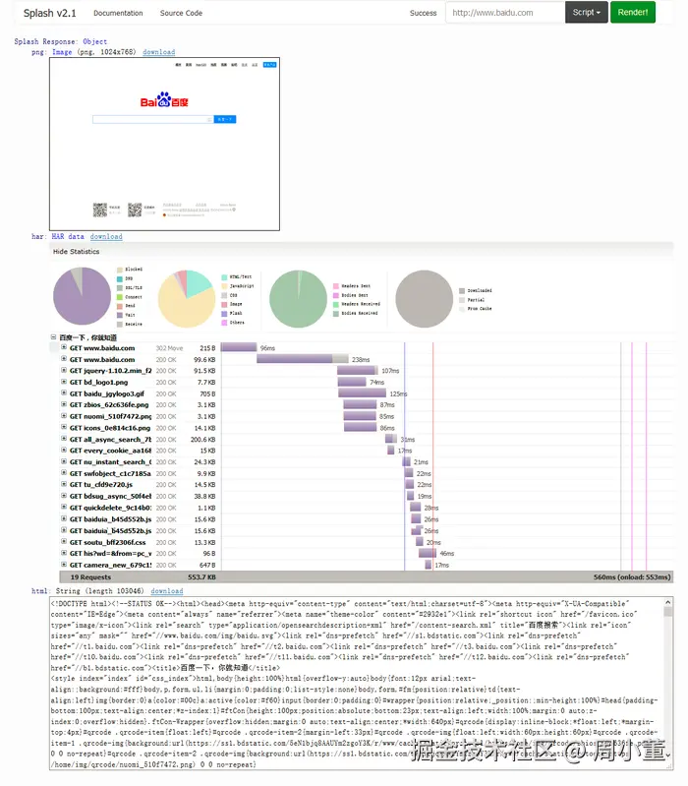Image resolution: width=688 pixels, height=786 pixels.
Task: Expand the all_async_search request row
Action: click(64, 439)
